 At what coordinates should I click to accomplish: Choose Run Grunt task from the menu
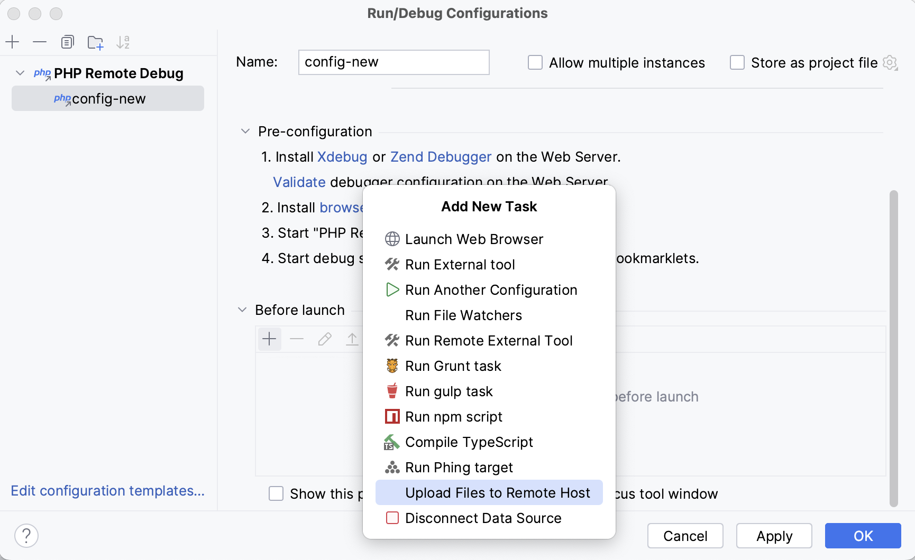pyautogui.click(x=453, y=366)
